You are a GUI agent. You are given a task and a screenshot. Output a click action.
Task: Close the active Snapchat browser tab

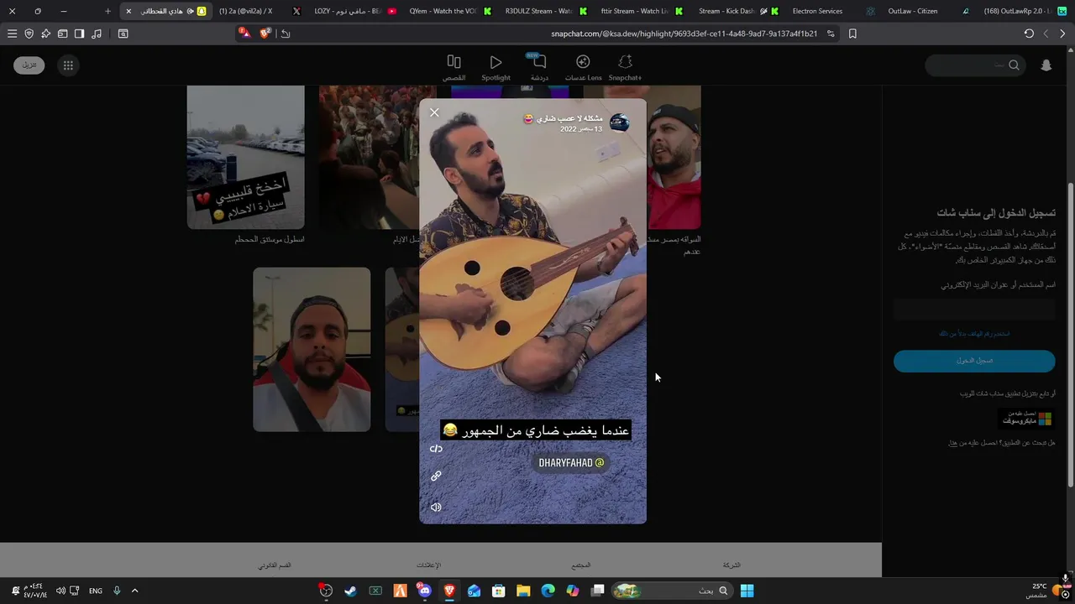click(x=128, y=11)
